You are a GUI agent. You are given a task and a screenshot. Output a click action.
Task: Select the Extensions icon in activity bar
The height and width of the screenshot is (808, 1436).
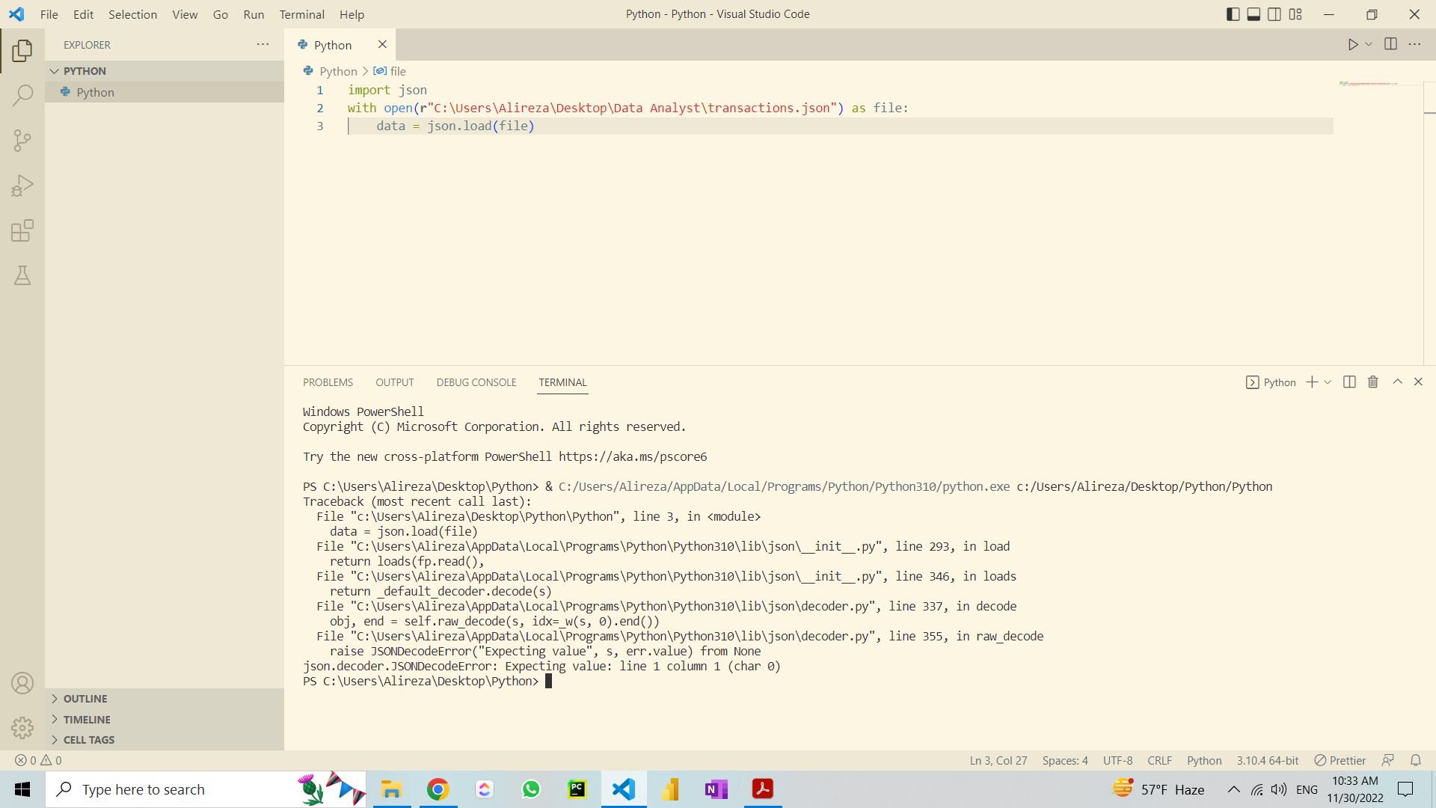[x=22, y=231]
